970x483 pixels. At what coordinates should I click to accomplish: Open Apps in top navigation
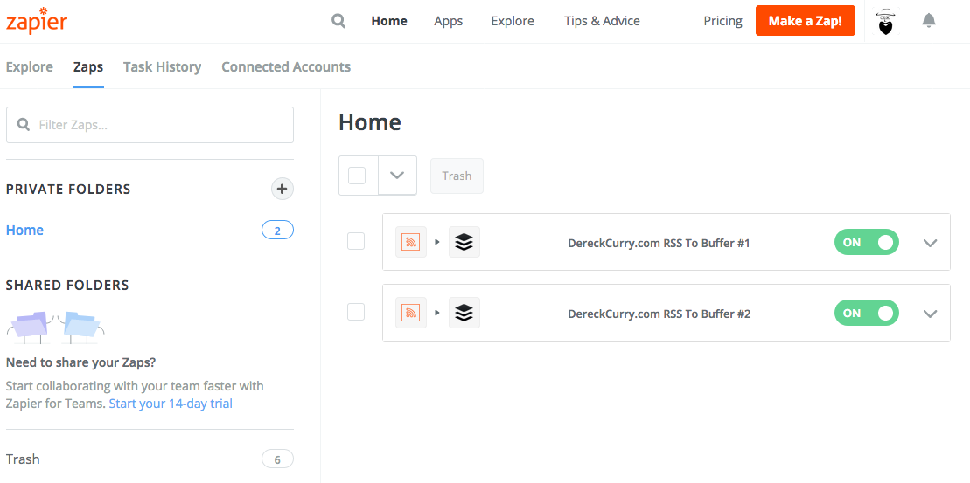[x=449, y=21]
